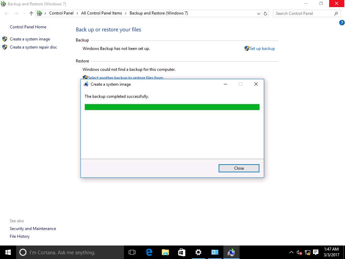Click shield icon next to Set up backup
The image size is (345, 259).
[247, 49]
